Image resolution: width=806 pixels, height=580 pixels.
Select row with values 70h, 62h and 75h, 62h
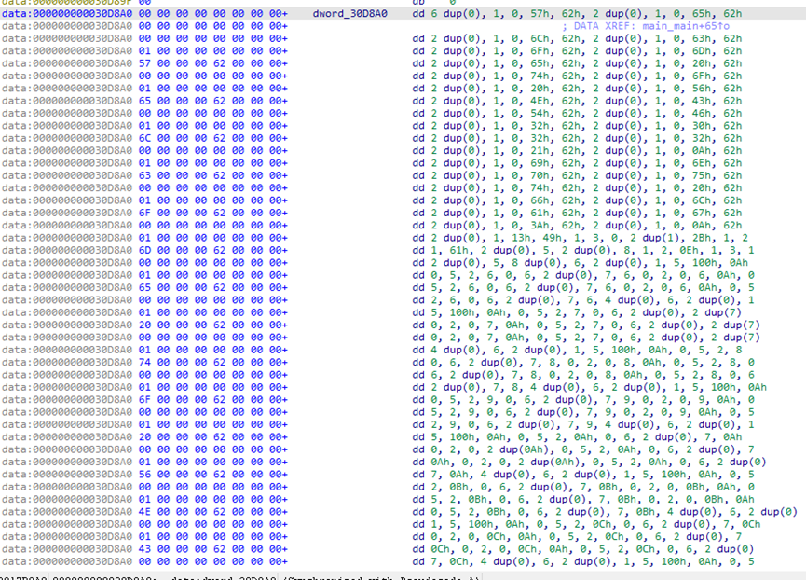pyautogui.click(x=577, y=175)
